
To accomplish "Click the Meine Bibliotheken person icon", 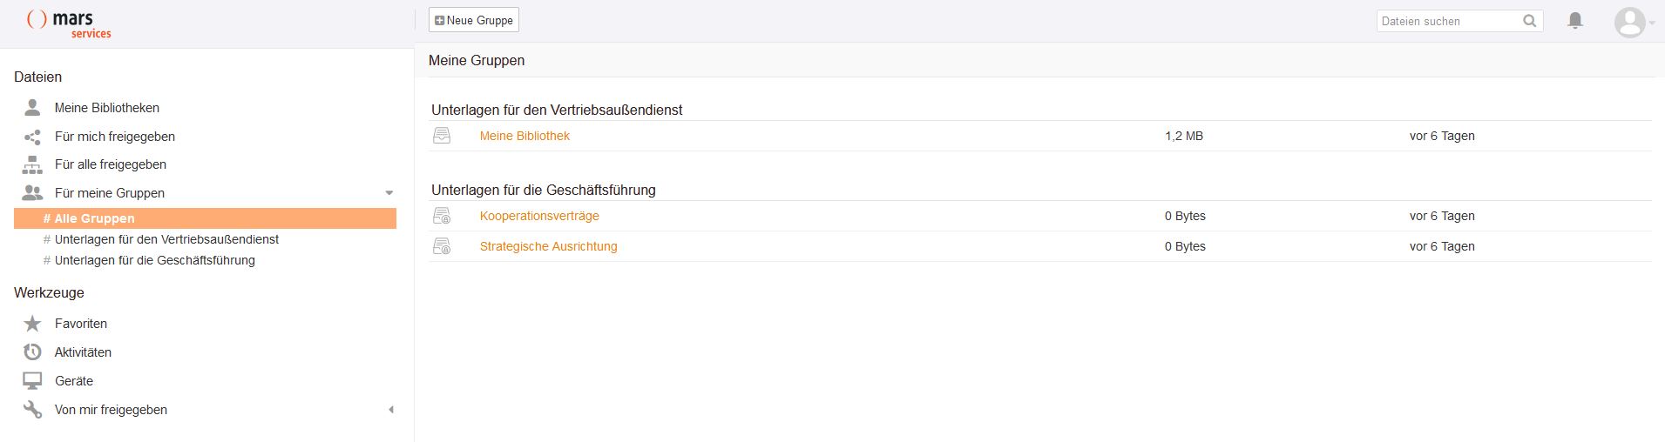I will (32, 108).
